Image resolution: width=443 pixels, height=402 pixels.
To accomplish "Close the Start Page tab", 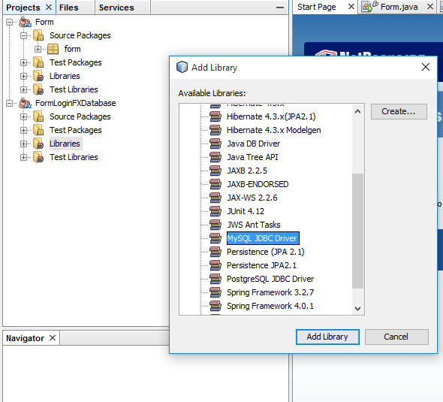I will [351, 7].
